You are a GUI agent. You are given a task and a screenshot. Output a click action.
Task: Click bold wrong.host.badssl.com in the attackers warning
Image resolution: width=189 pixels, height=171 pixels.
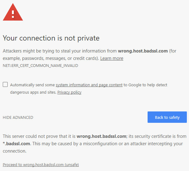point(143,51)
